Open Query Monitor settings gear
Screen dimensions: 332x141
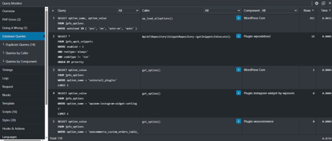tap(316, 3)
